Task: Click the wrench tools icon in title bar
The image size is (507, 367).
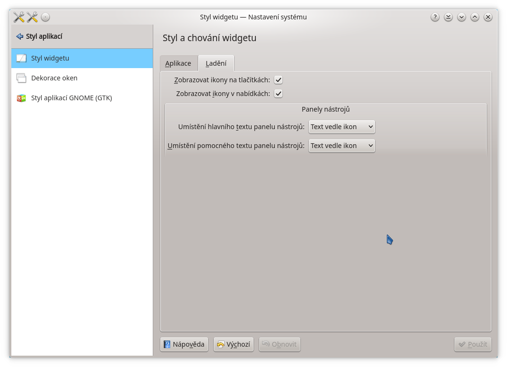Action: 19,17
